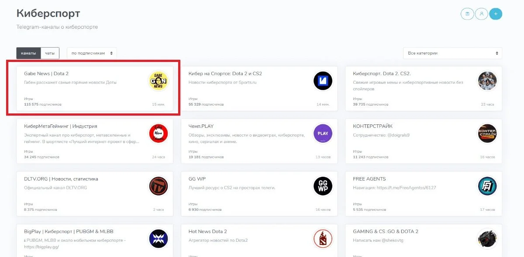Click the 14 мин. update time
This screenshot has height=257, width=524.
(323, 105)
